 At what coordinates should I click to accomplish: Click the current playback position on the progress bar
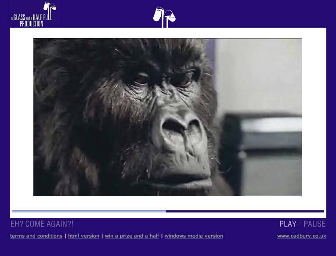pos(166,211)
